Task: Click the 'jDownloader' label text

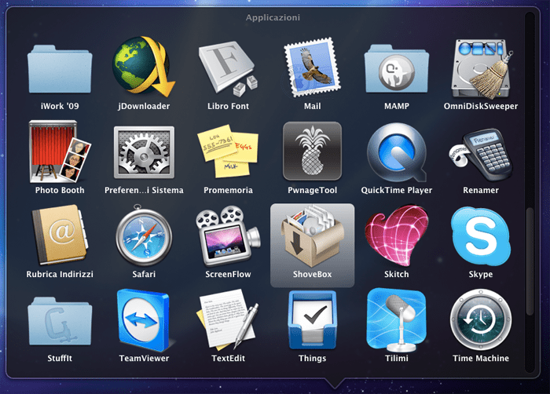Action: click(144, 106)
